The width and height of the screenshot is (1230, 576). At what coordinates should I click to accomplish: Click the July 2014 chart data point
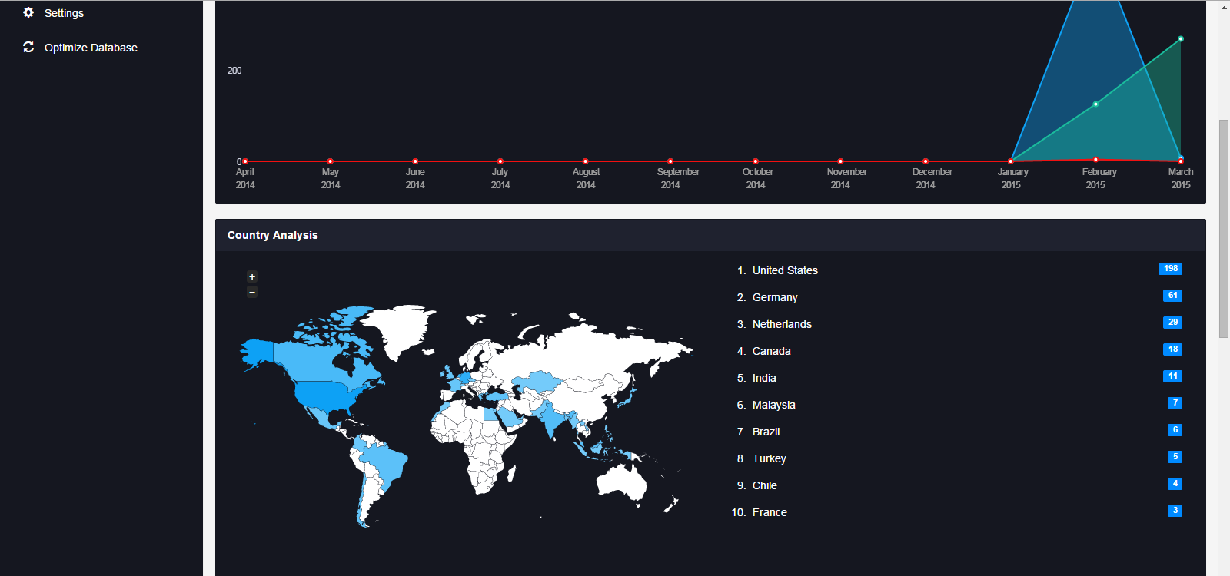pyautogui.click(x=500, y=161)
